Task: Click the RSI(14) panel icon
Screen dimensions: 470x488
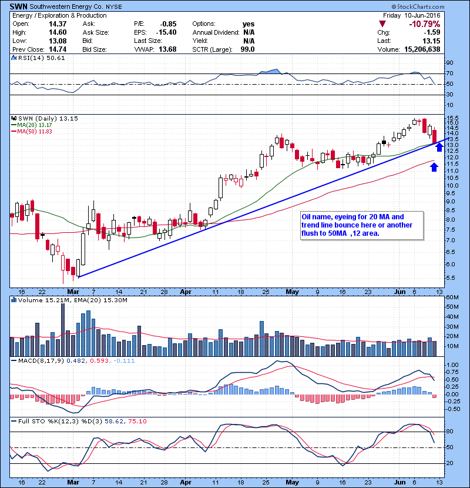Action: tap(14, 58)
